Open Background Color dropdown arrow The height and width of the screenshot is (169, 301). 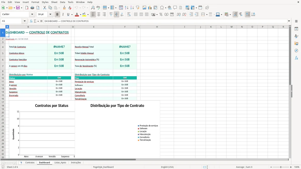(x=88, y=15)
